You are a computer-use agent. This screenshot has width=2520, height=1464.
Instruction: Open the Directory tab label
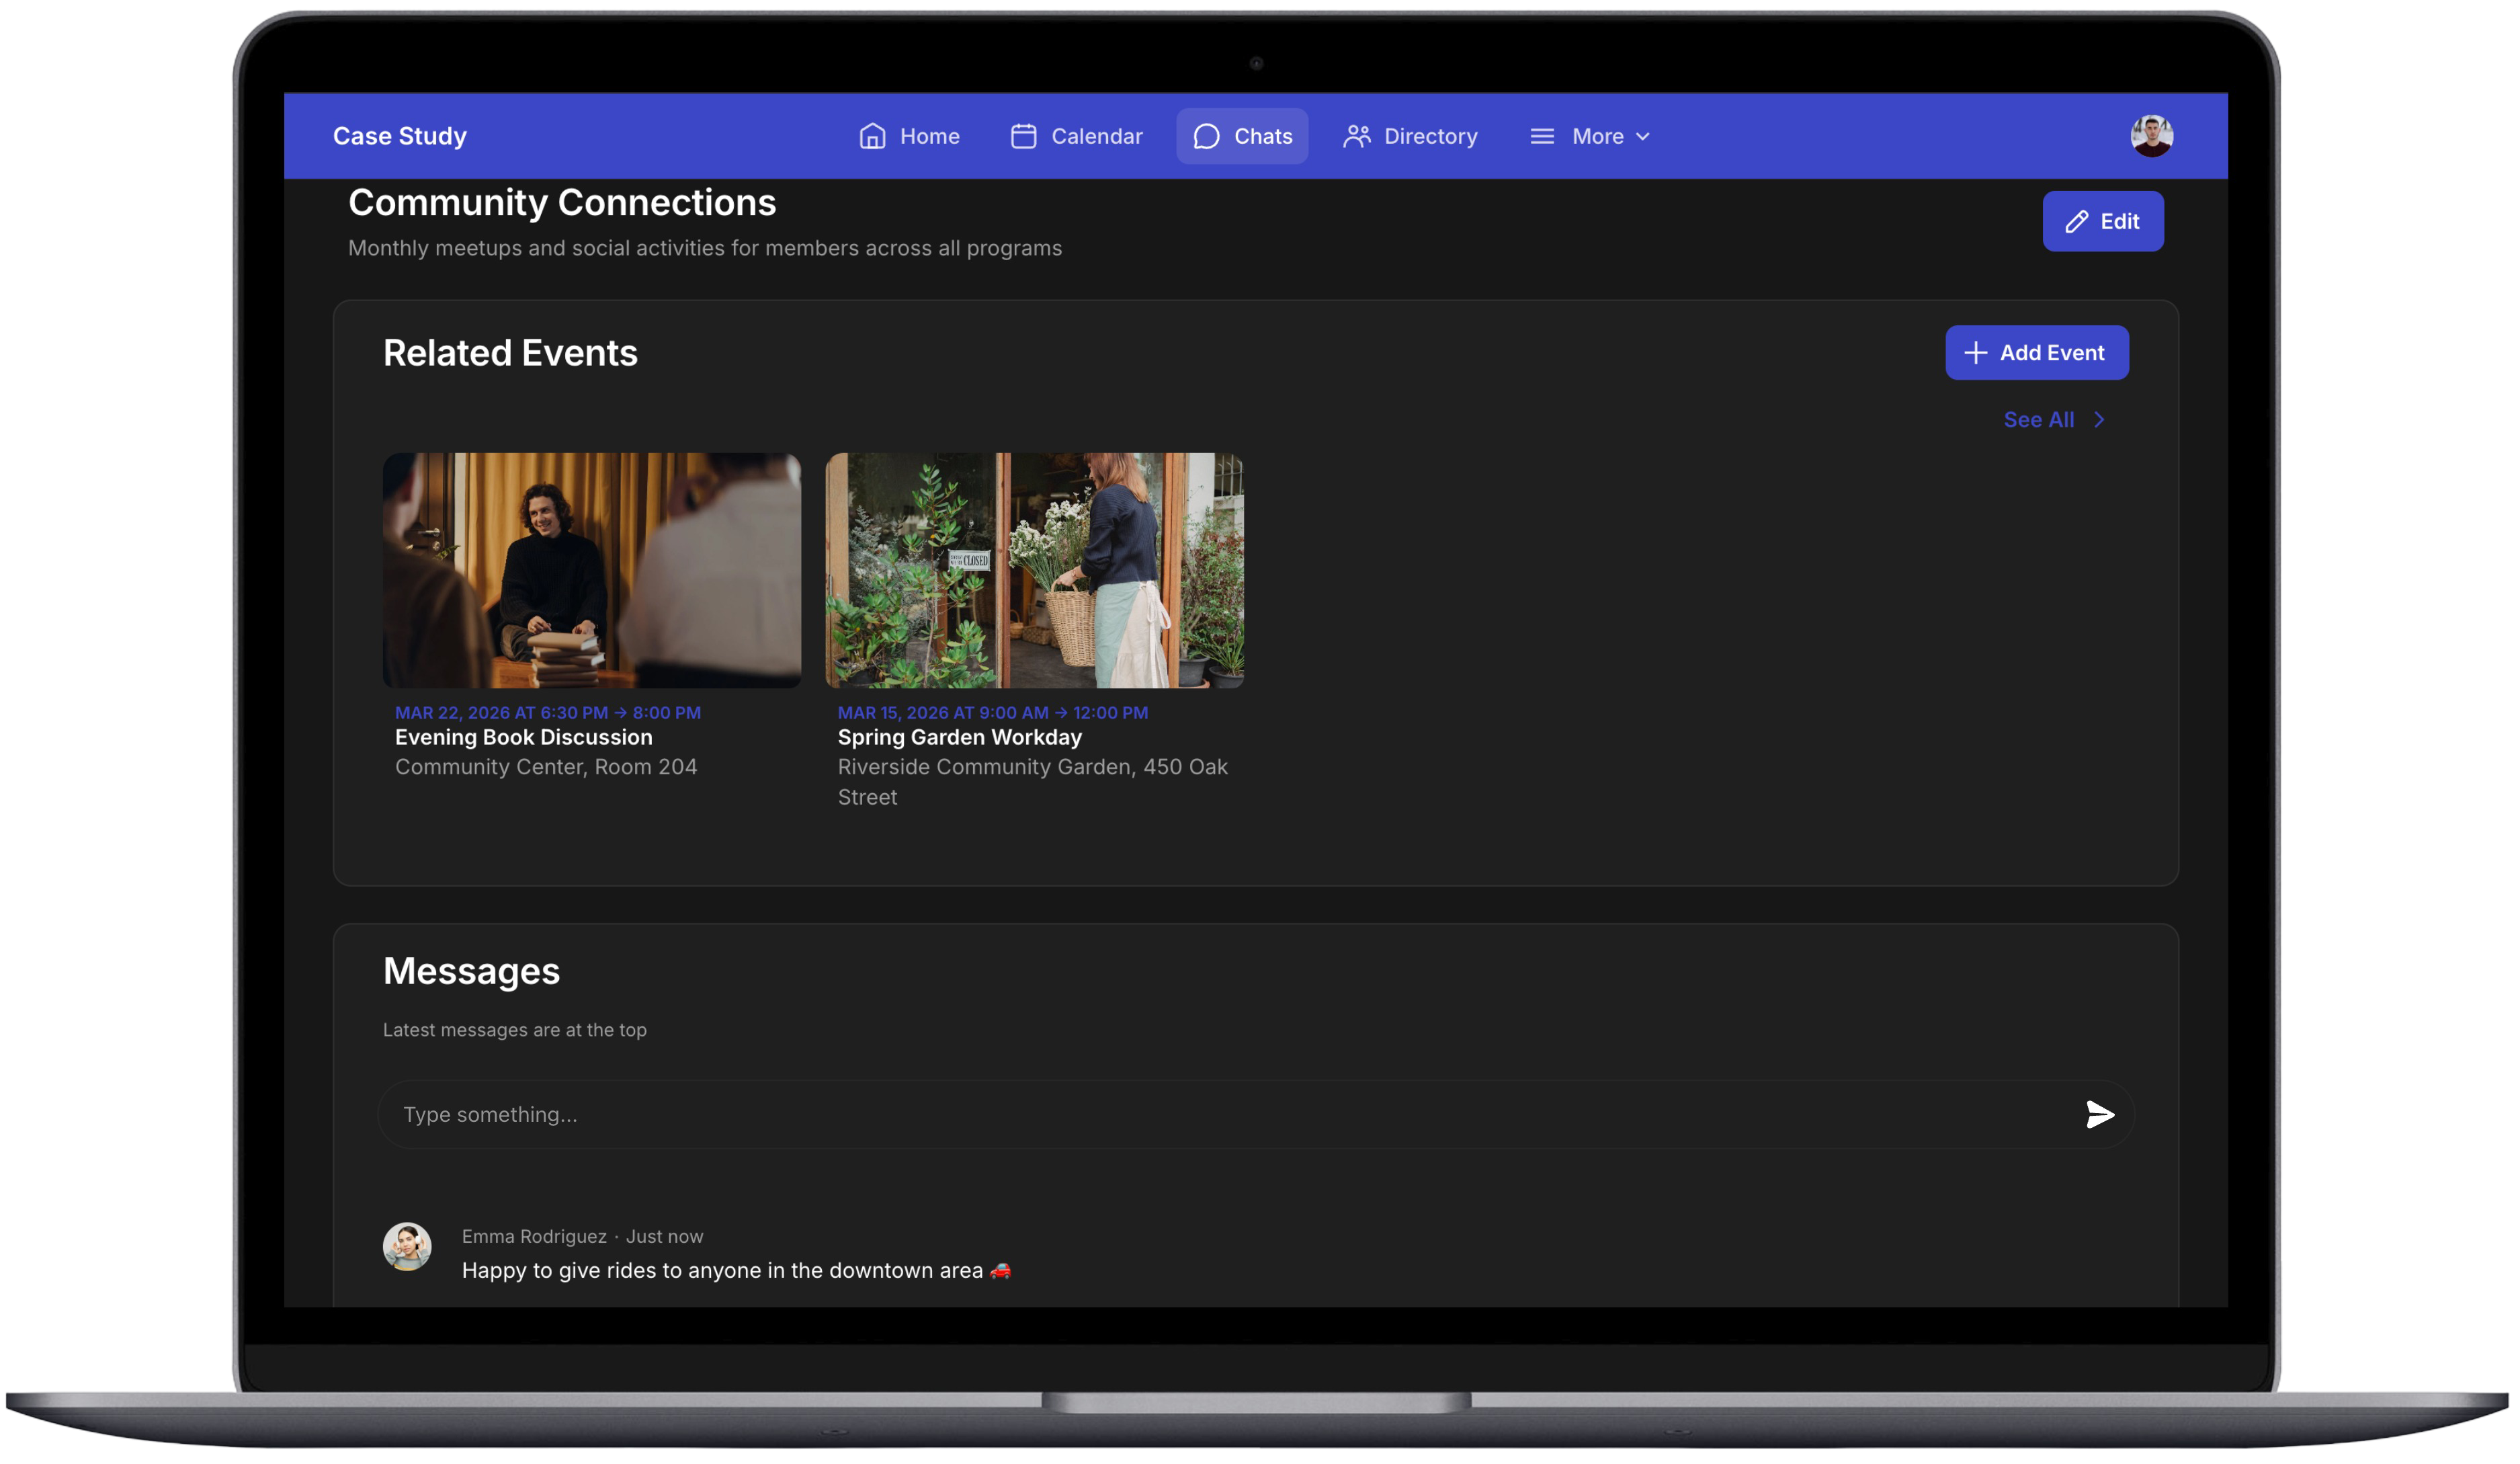coord(1430,136)
